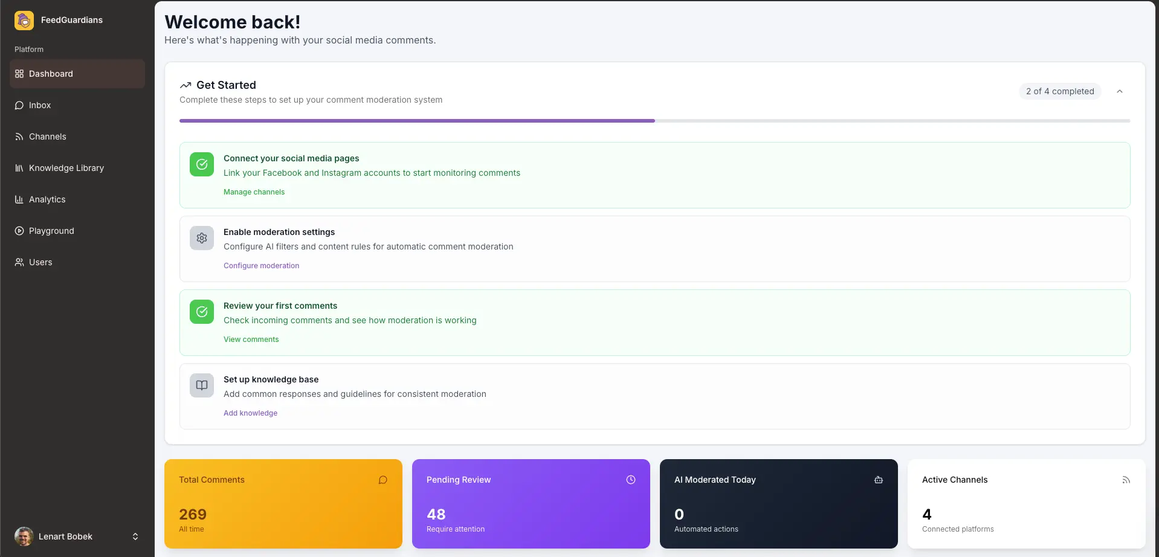This screenshot has width=1159, height=557.
Task: Click the 'Review your first comments' title
Action: (x=280, y=306)
